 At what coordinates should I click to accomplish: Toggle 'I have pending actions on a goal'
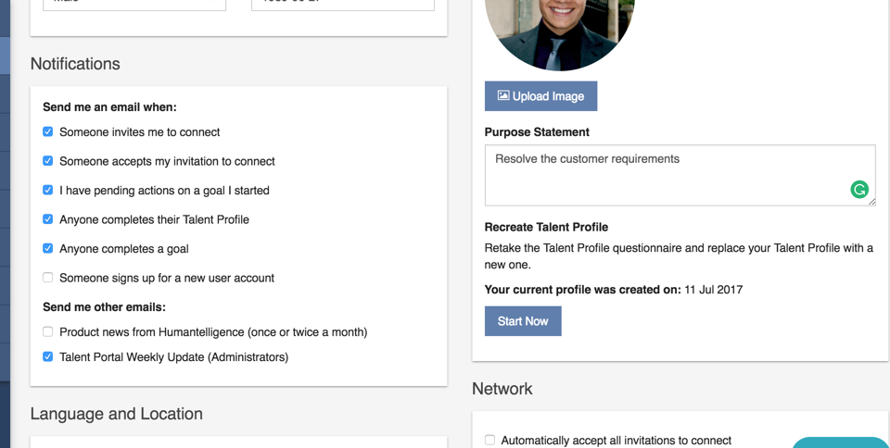tap(48, 191)
